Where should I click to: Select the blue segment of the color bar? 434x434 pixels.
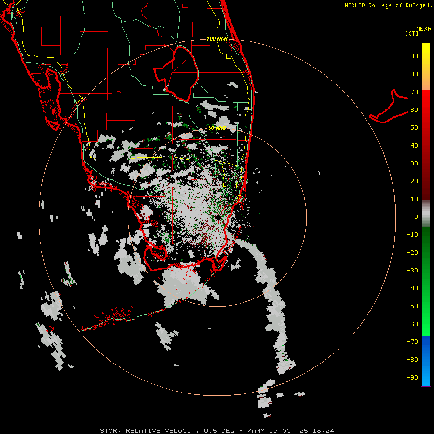[426, 361]
